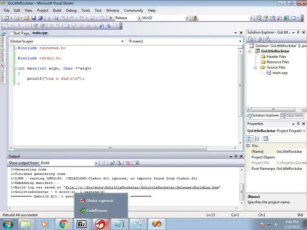Open the Release configuration dropdown

point(139,18)
